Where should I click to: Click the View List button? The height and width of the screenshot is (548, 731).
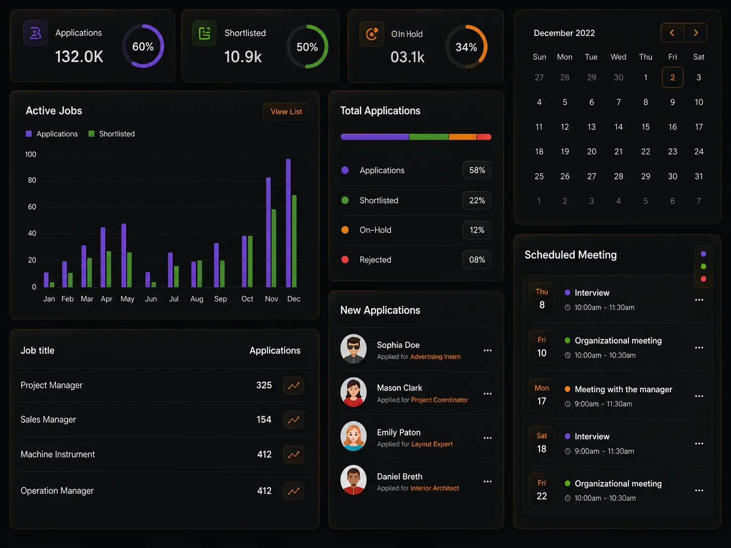tap(286, 112)
